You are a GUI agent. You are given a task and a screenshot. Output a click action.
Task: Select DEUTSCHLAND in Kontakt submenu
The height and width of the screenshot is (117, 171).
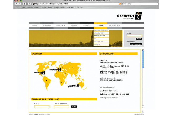[101, 36]
